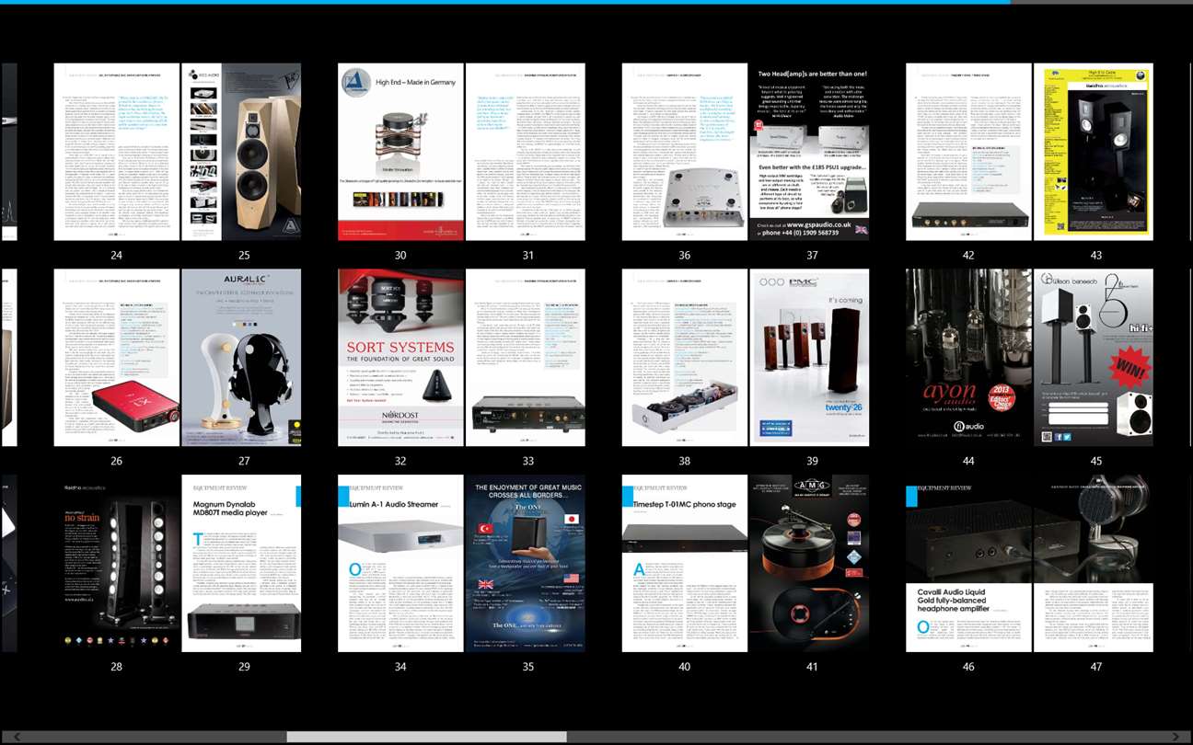Open page 42 thumbnail

(x=968, y=152)
